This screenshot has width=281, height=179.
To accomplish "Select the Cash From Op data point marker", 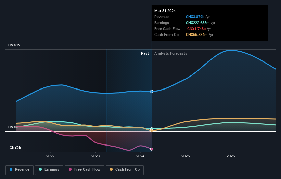I will pyautogui.click(x=152, y=131).
